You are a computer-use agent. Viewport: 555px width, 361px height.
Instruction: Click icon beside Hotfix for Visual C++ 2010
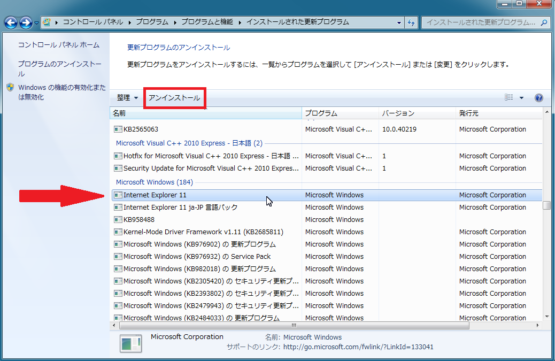pos(118,156)
